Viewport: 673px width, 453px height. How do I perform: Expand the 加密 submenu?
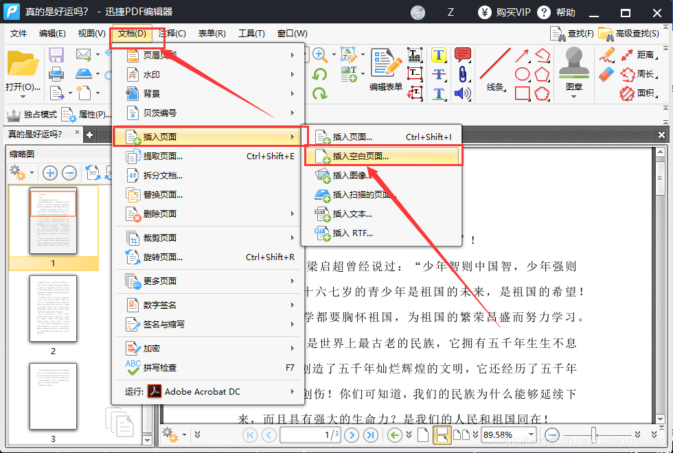[x=208, y=349]
